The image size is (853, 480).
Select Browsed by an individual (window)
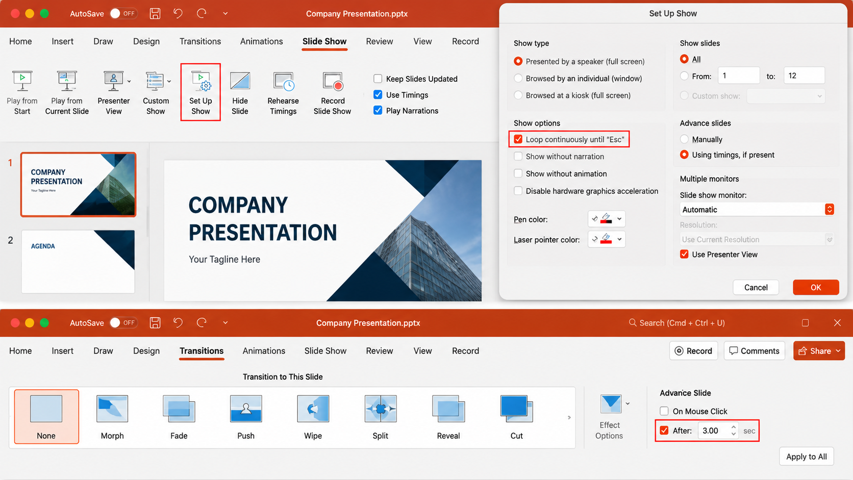pos(518,78)
